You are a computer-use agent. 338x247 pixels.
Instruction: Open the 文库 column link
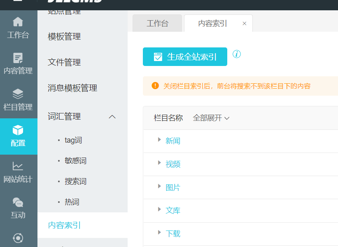click(x=173, y=211)
